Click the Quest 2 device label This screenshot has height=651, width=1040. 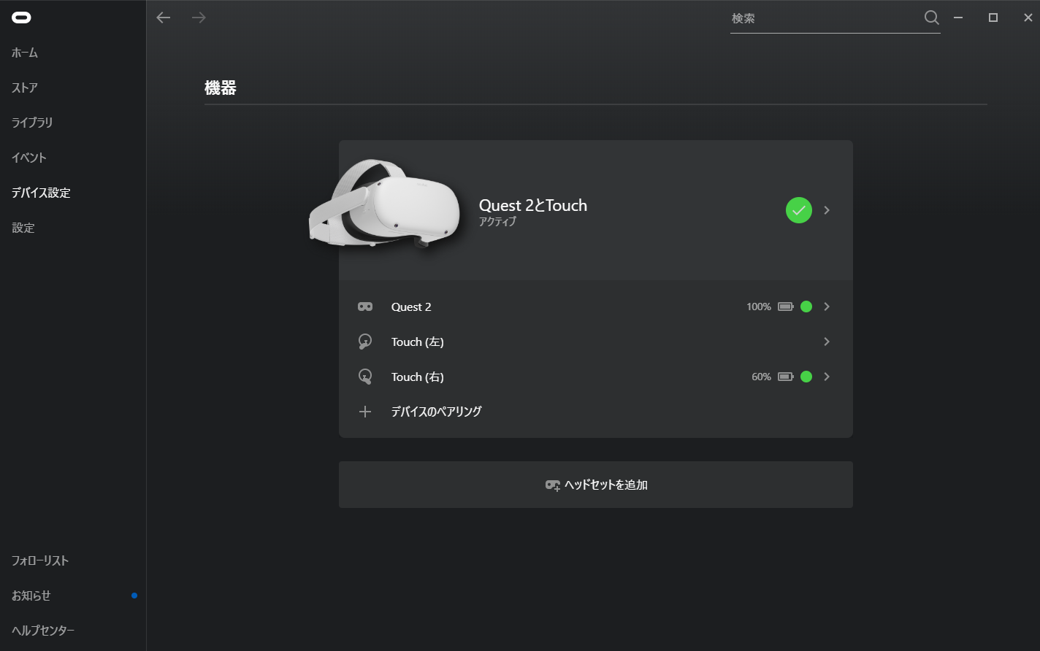[x=411, y=307]
